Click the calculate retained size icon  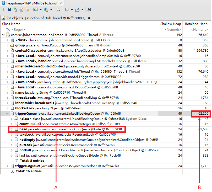tap(67, 10)
